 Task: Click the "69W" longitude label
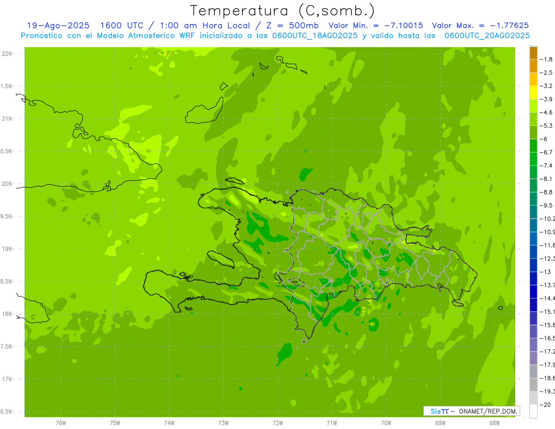(440, 423)
